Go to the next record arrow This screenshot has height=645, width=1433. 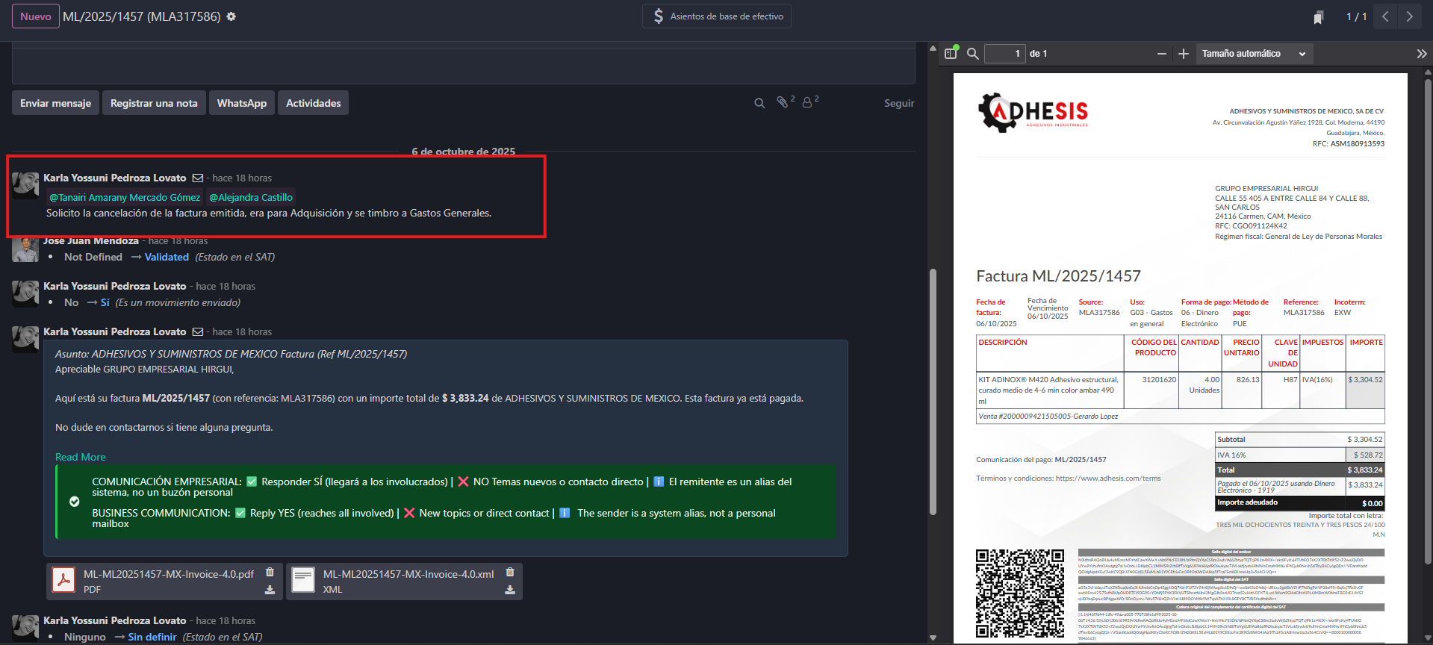[1409, 16]
